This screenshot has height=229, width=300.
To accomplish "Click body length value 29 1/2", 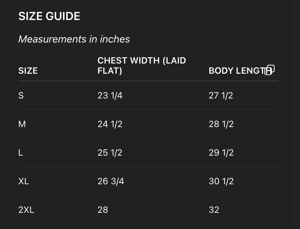I will (x=221, y=153).
